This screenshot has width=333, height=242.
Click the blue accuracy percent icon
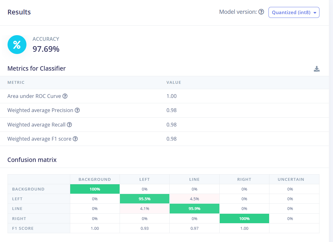tap(17, 45)
